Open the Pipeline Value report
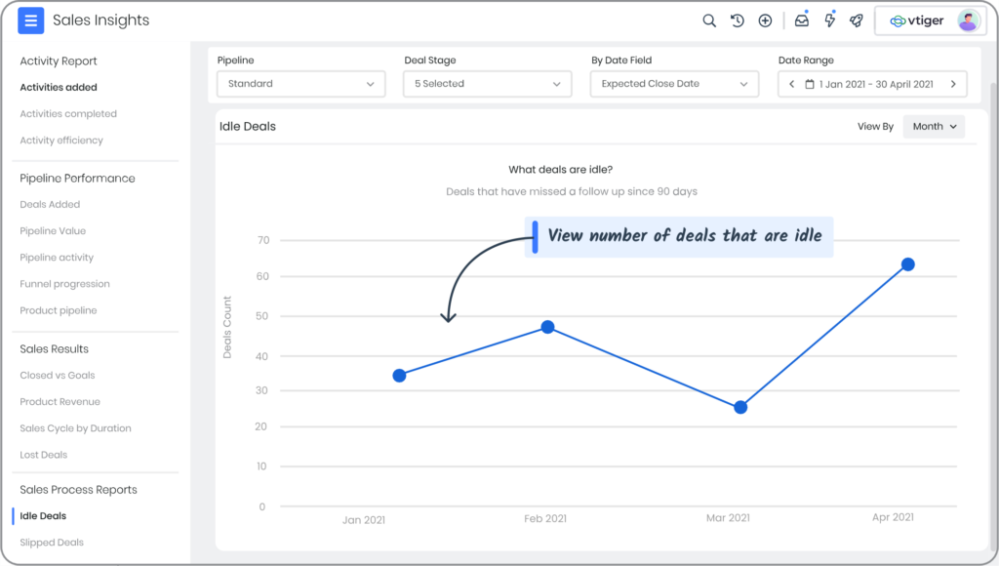Screen dimensions: 999x566 53,230
